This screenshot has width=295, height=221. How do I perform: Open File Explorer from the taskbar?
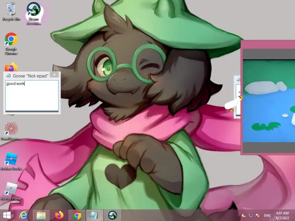pos(41,215)
